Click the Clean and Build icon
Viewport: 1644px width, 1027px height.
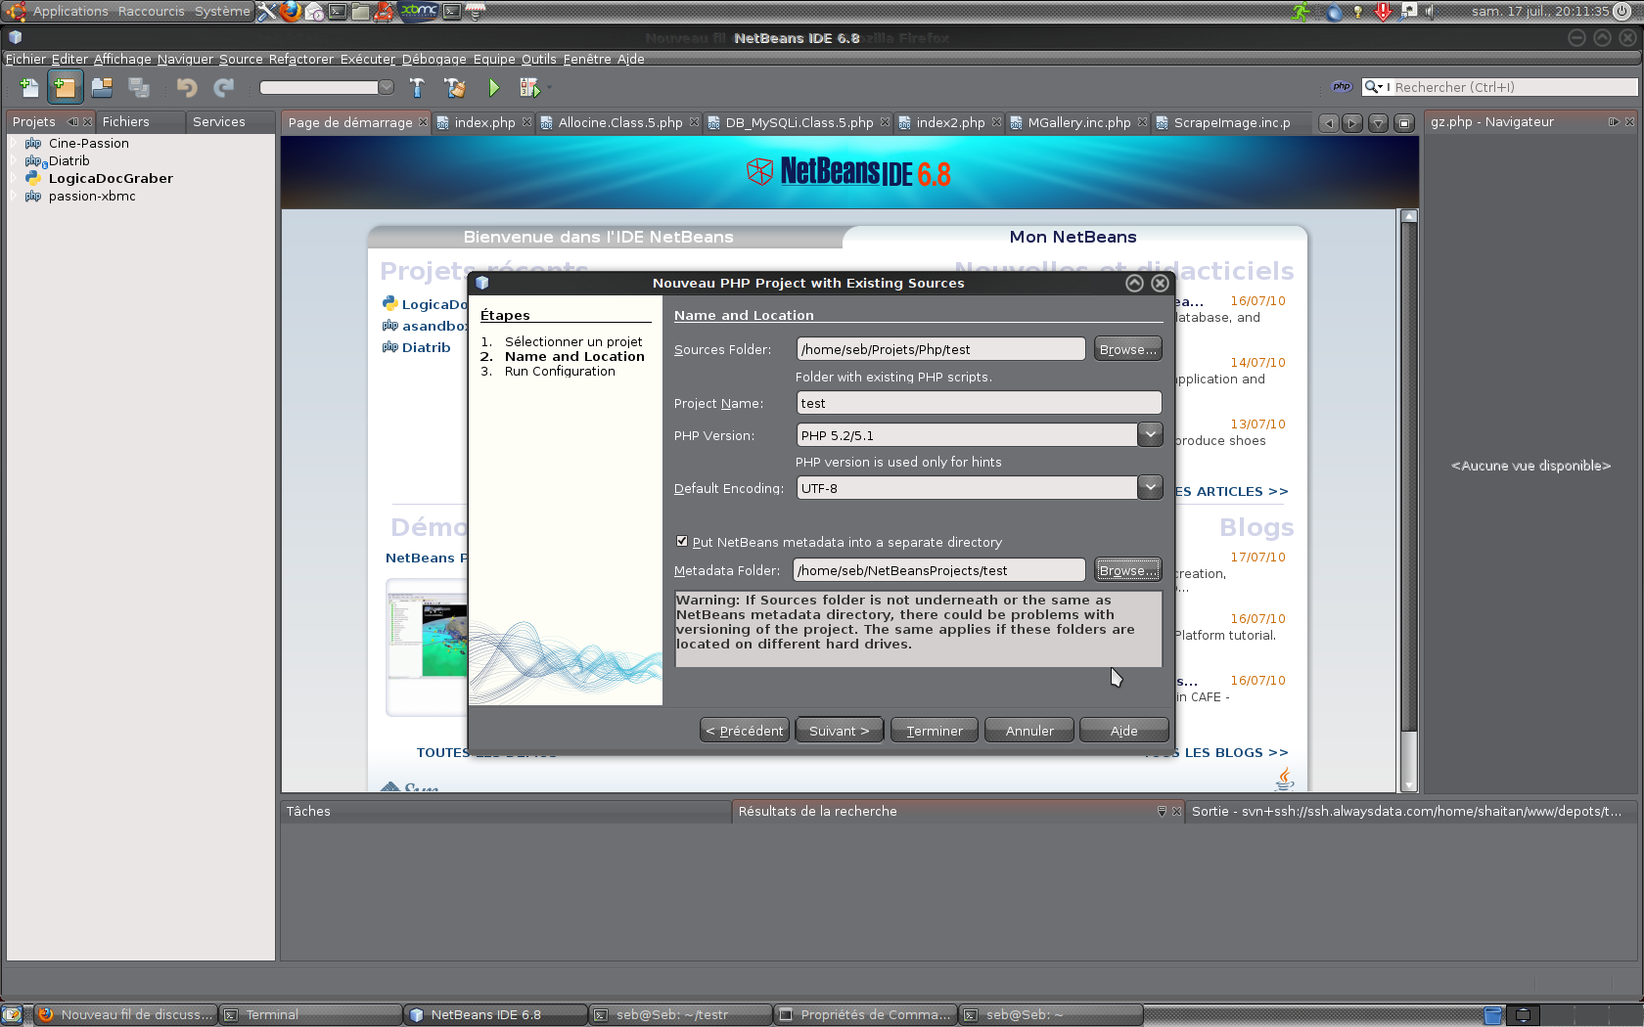[454, 87]
